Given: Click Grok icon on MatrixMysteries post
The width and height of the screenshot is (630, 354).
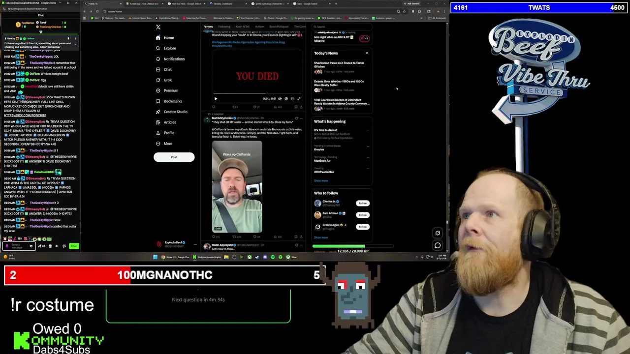Looking at the screenshot, I should click(296, 118).
